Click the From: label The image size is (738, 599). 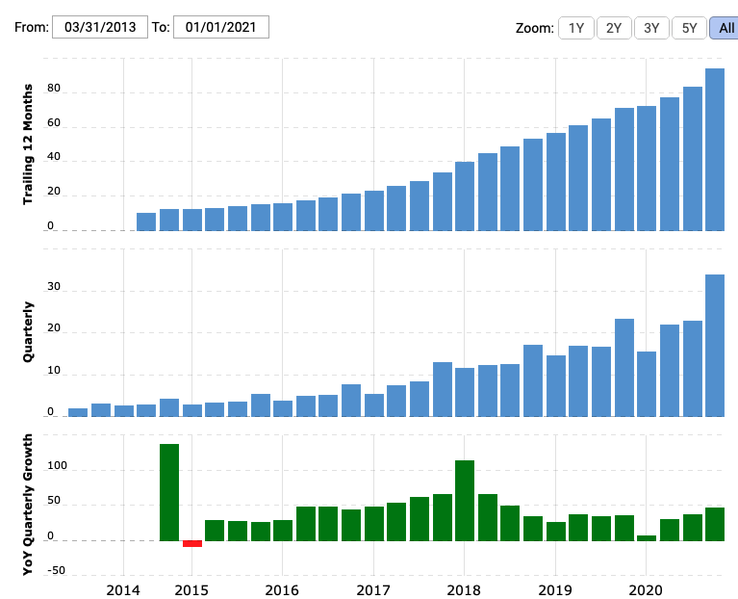(x=32, y=27)
